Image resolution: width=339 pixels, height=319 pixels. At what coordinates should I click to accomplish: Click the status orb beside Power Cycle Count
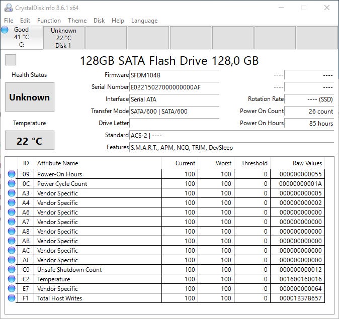[x=12, y=184]
